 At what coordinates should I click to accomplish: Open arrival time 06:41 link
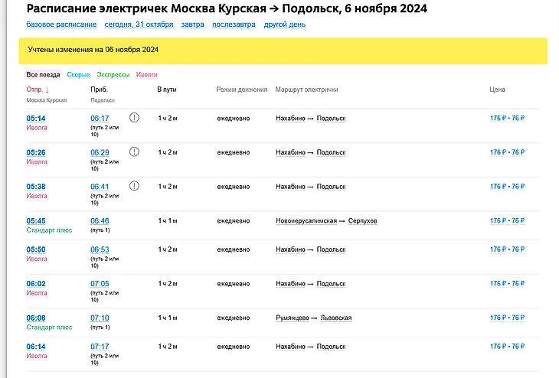100,187
